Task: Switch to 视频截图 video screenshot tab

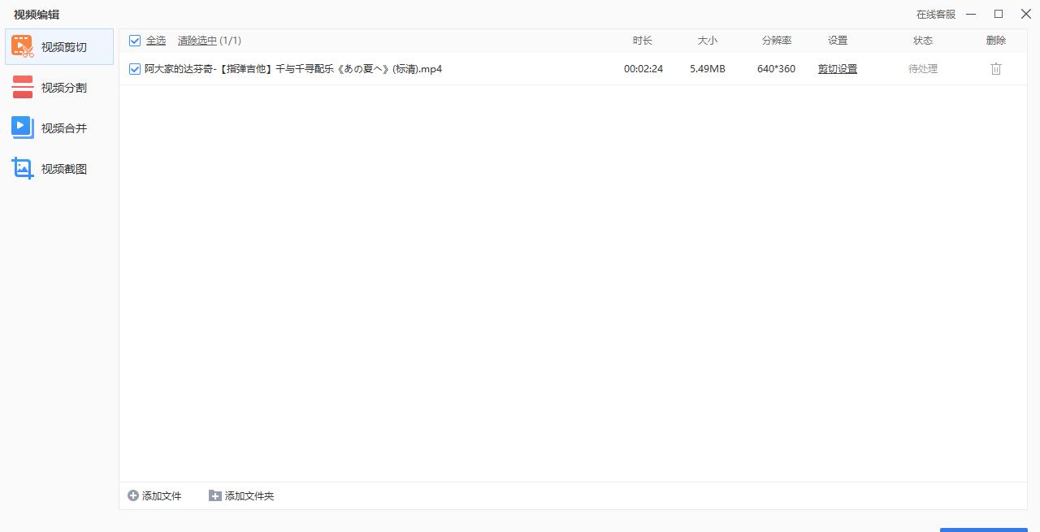Action: click(x=59, y=169)
